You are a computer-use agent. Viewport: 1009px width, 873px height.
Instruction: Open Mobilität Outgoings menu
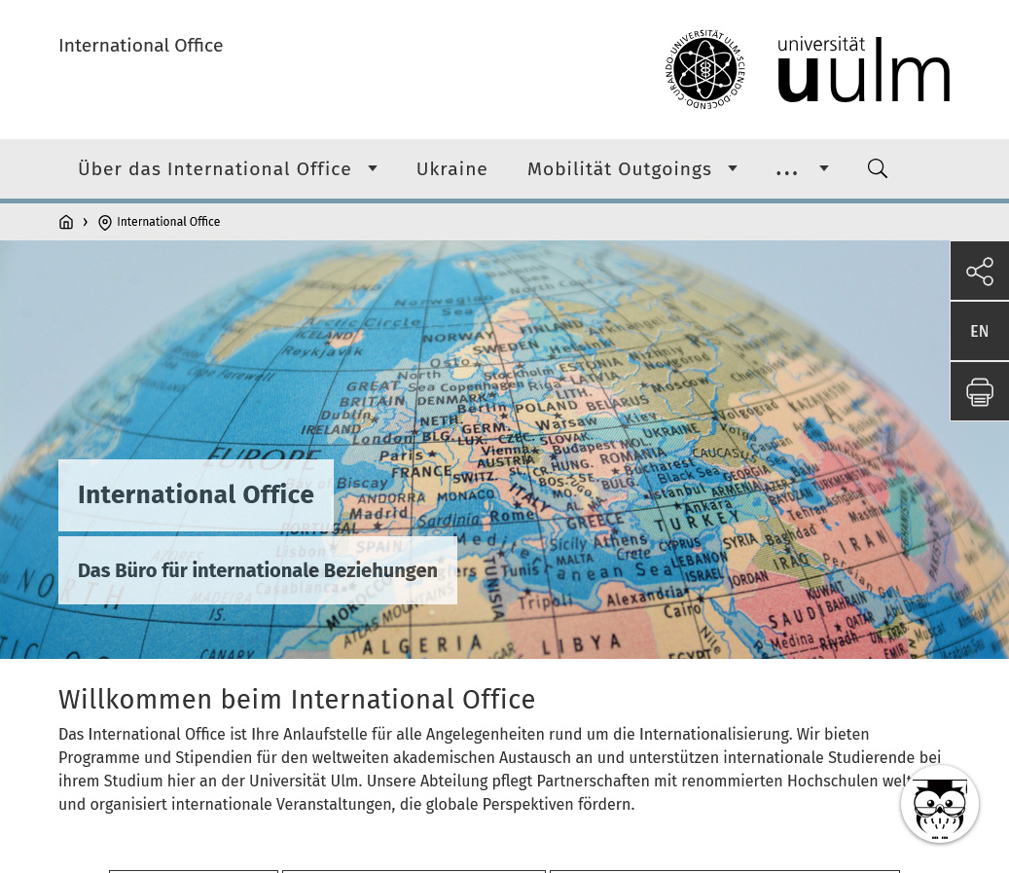619,168
